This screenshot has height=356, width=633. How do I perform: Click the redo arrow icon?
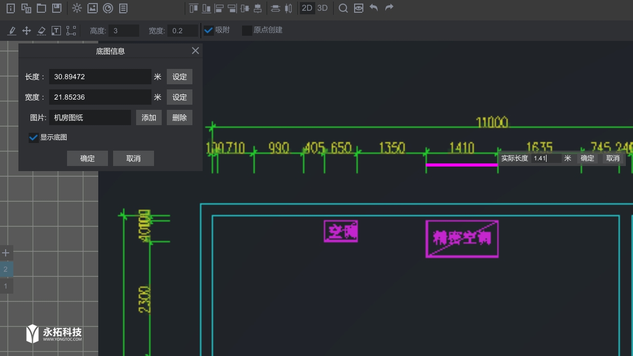[x=389, y=8]
